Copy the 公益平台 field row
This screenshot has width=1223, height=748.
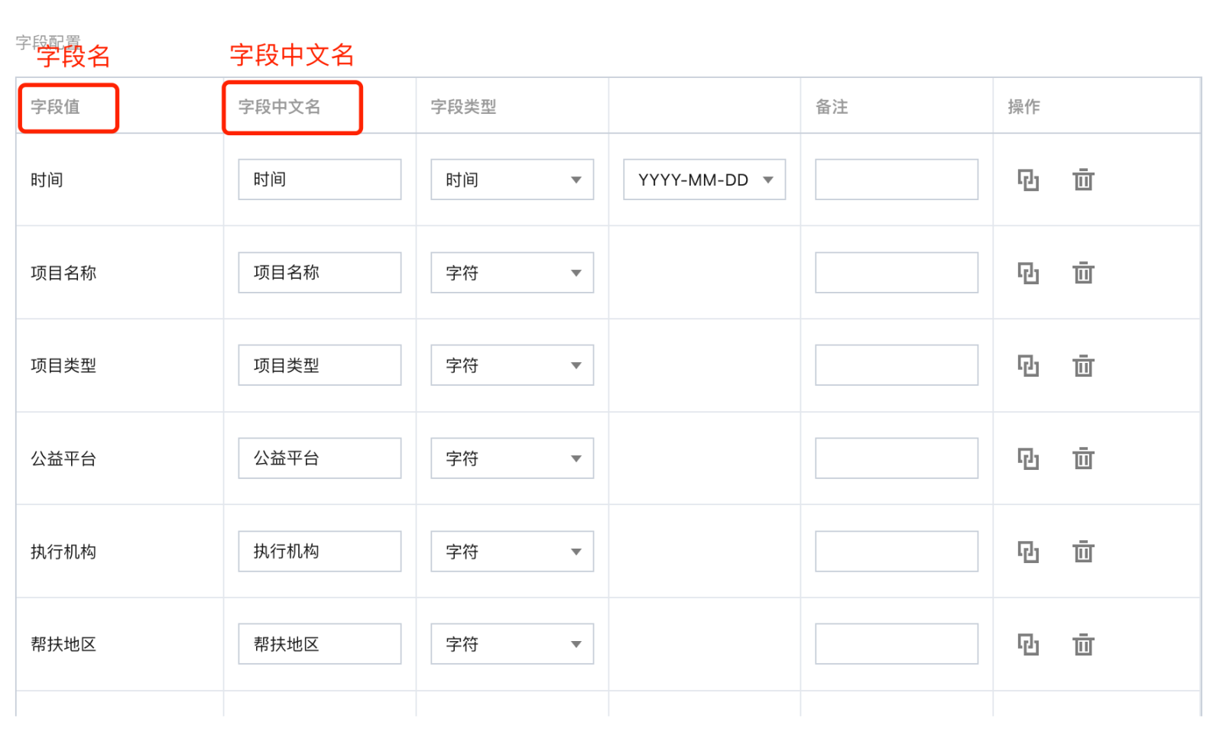(x=1028, y=458)
